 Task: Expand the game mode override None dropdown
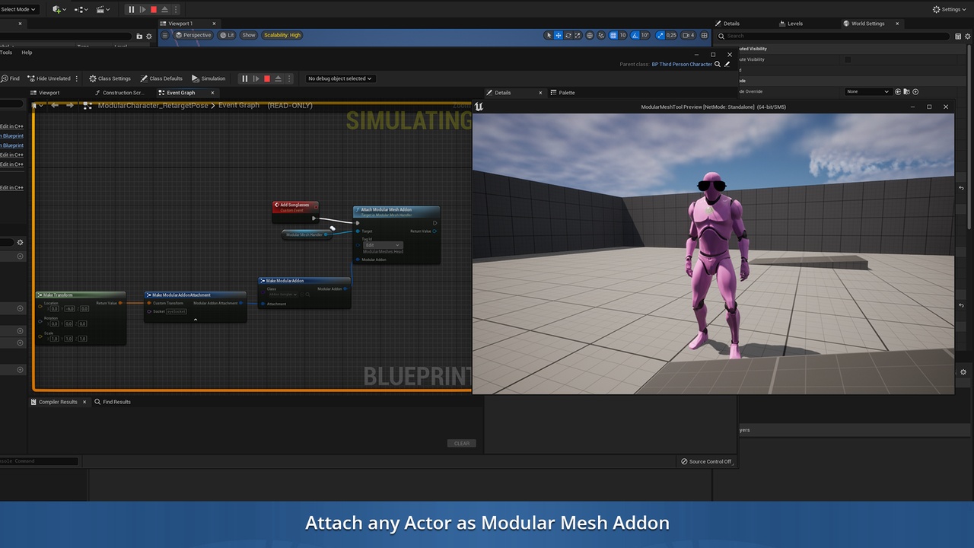pyautogui.click(x=867, y=91)
